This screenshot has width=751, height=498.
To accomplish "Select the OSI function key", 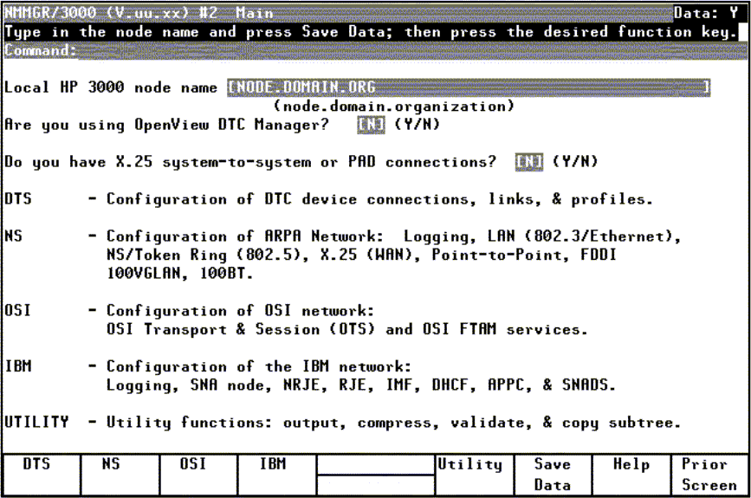I will (x=198, y=475).
